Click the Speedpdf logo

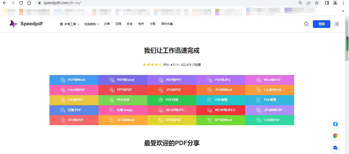pos(26,24)
